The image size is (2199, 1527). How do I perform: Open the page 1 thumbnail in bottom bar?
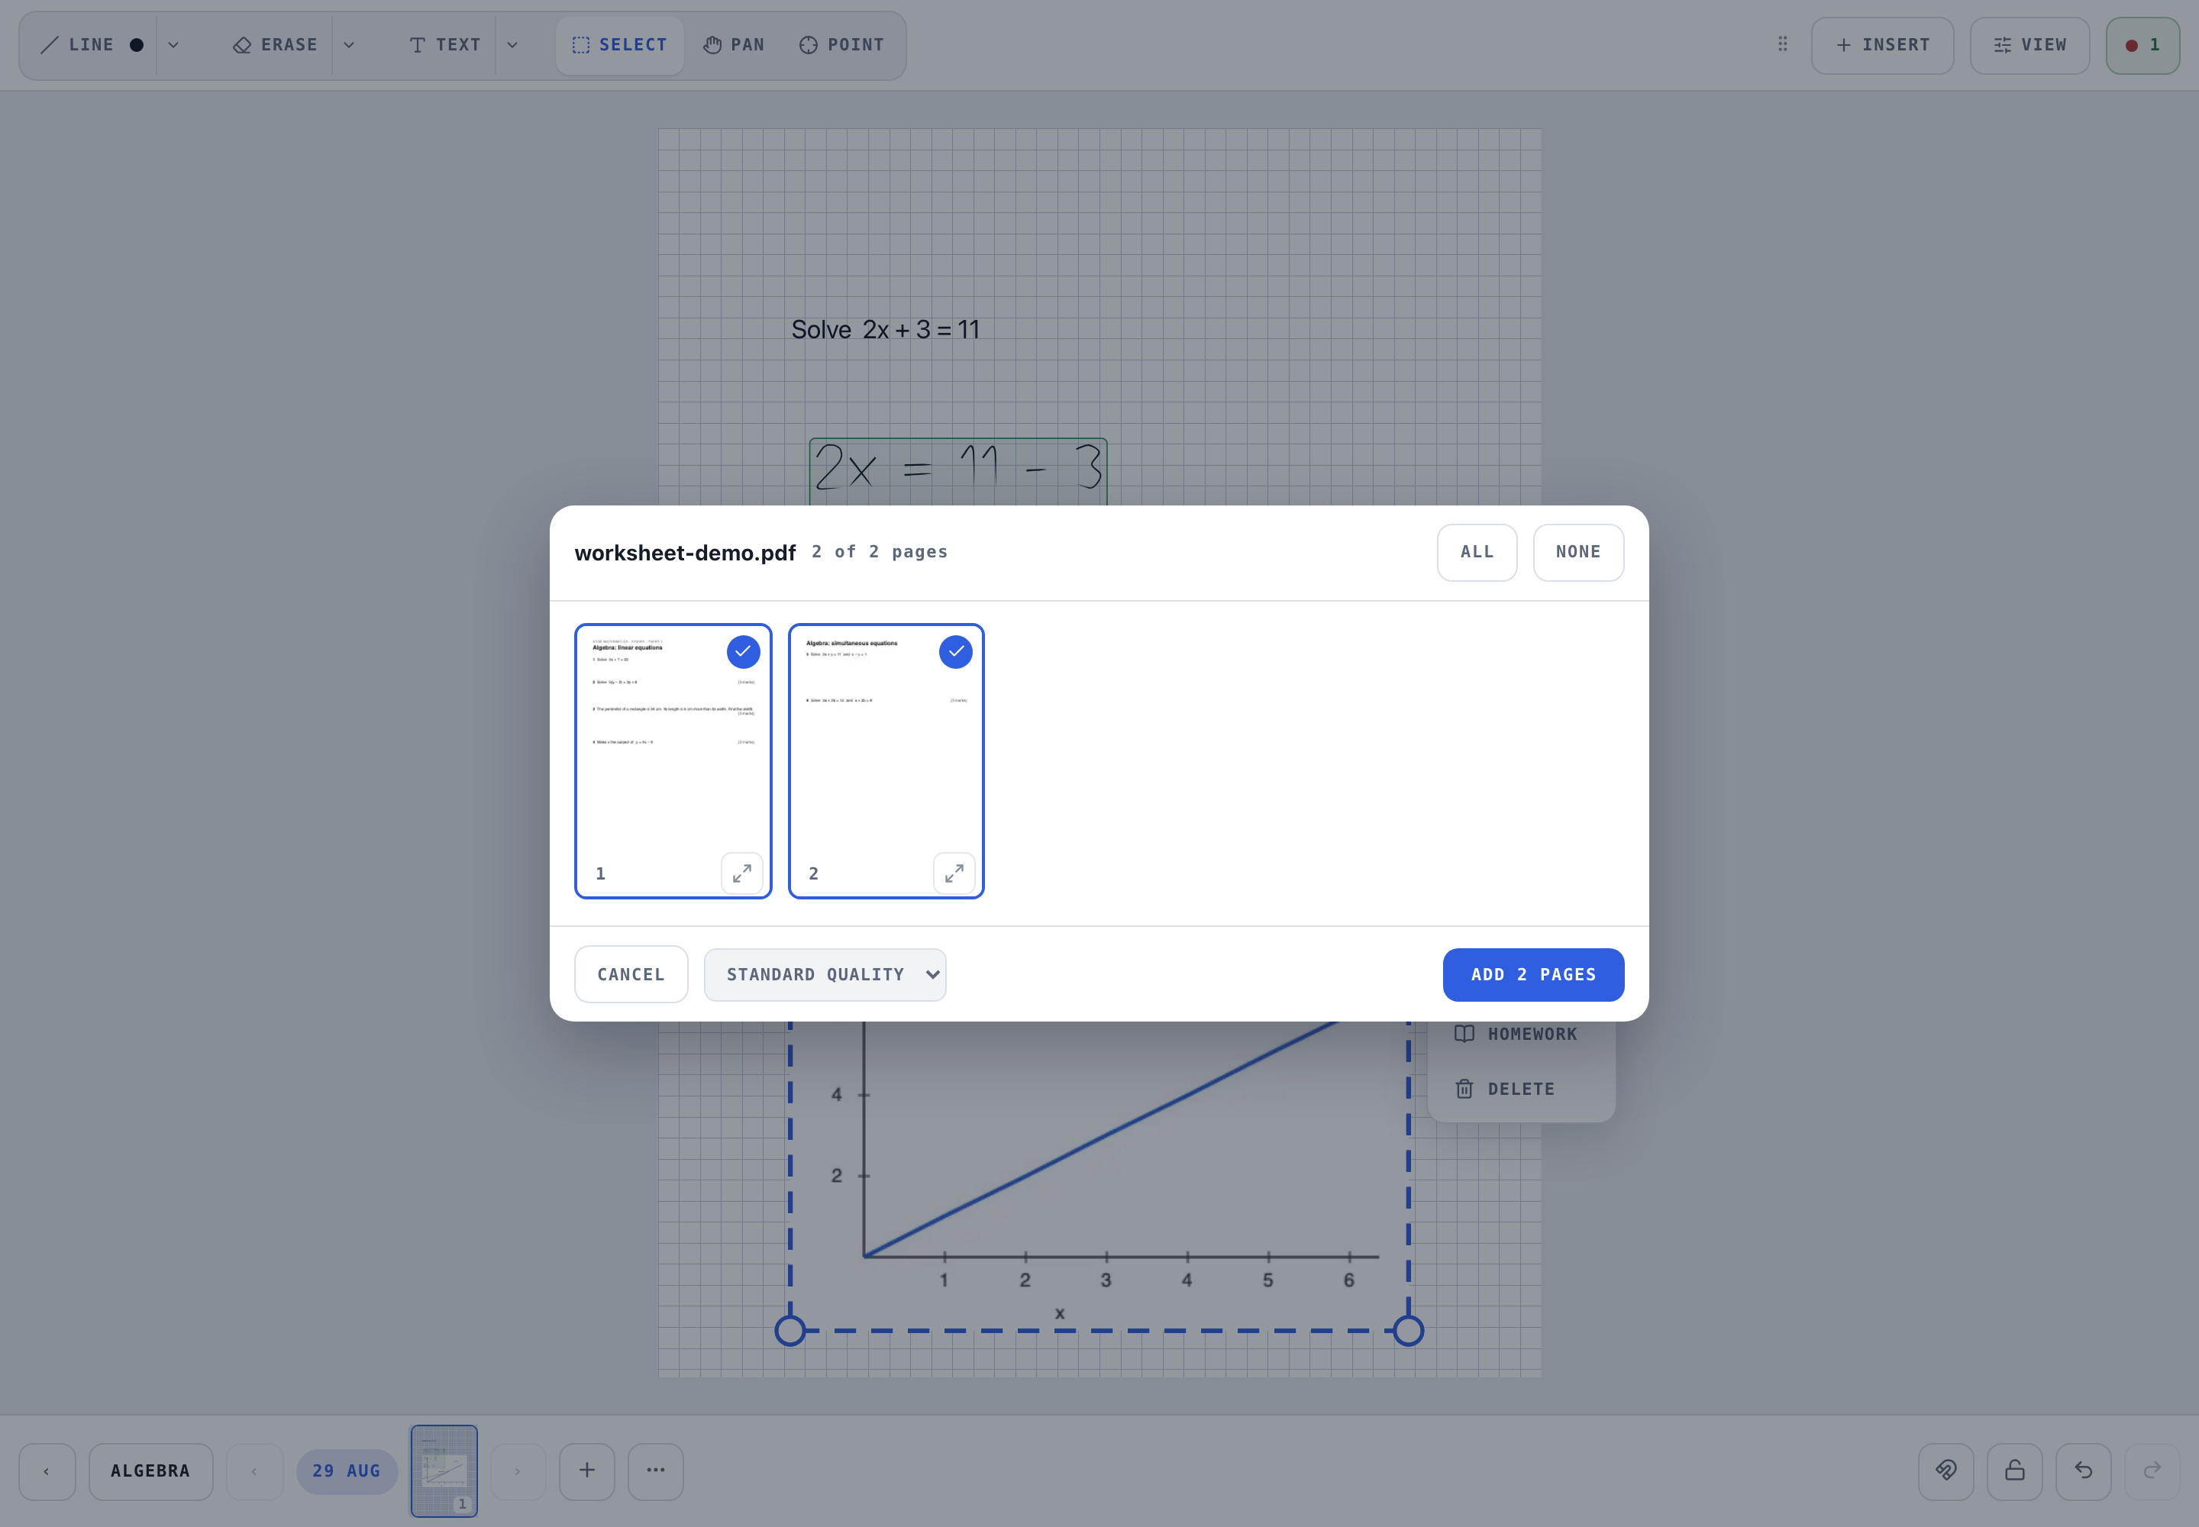coord(444,1471)
